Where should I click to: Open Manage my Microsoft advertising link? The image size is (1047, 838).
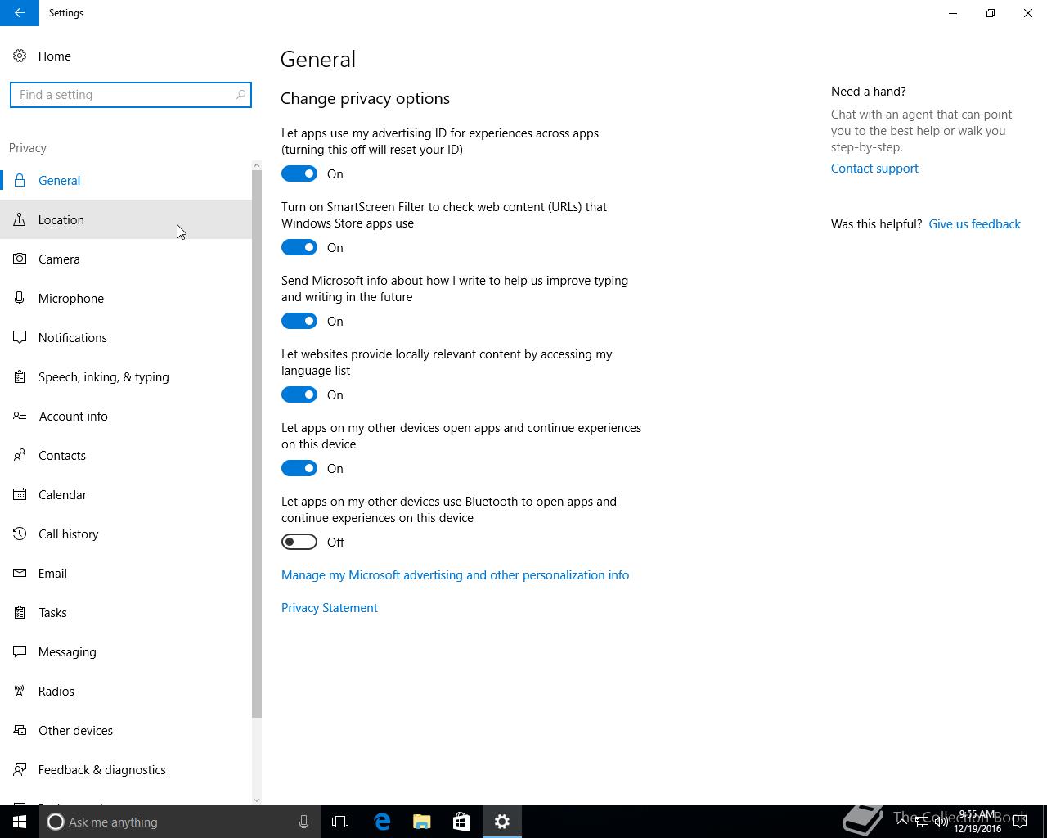coord(455,575)
